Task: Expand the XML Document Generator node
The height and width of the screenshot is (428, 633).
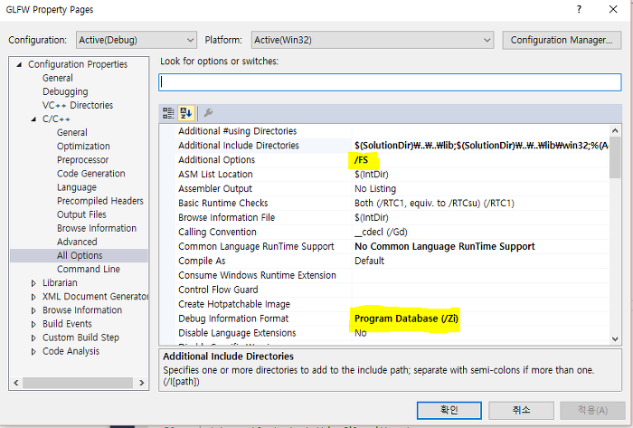Action: pos(33,297)
